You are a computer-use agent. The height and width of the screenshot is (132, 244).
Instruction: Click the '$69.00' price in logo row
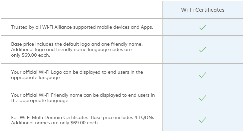click(29, 55)
